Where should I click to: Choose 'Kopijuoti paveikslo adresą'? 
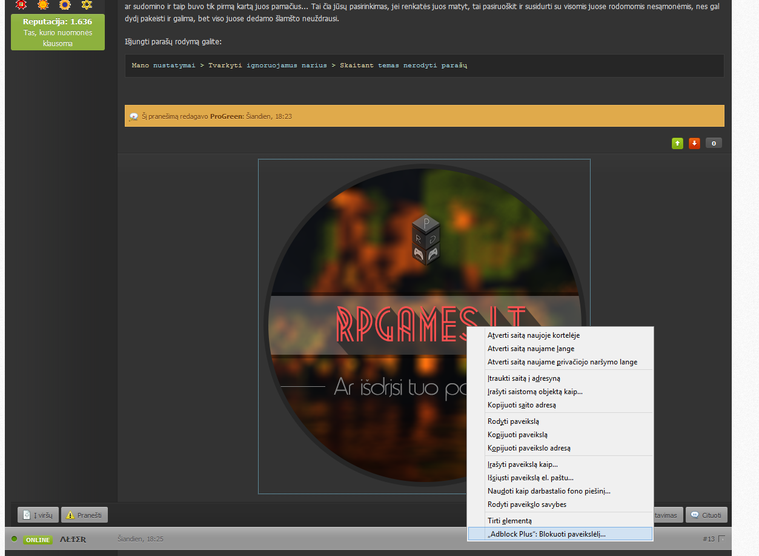(560, 447)
